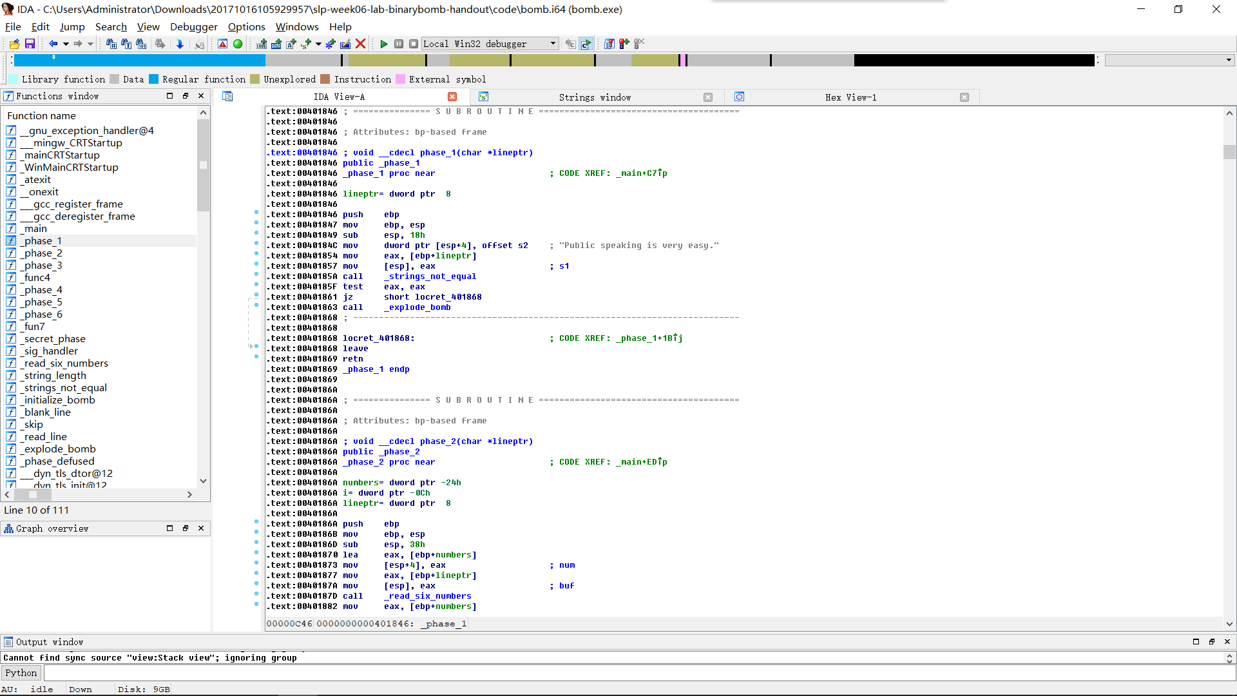Open the dropdown at navigation band right end
Image resolution: width=1237 pixels, height=696 pixels.
pyautogui.click(x=1229, y=60)
